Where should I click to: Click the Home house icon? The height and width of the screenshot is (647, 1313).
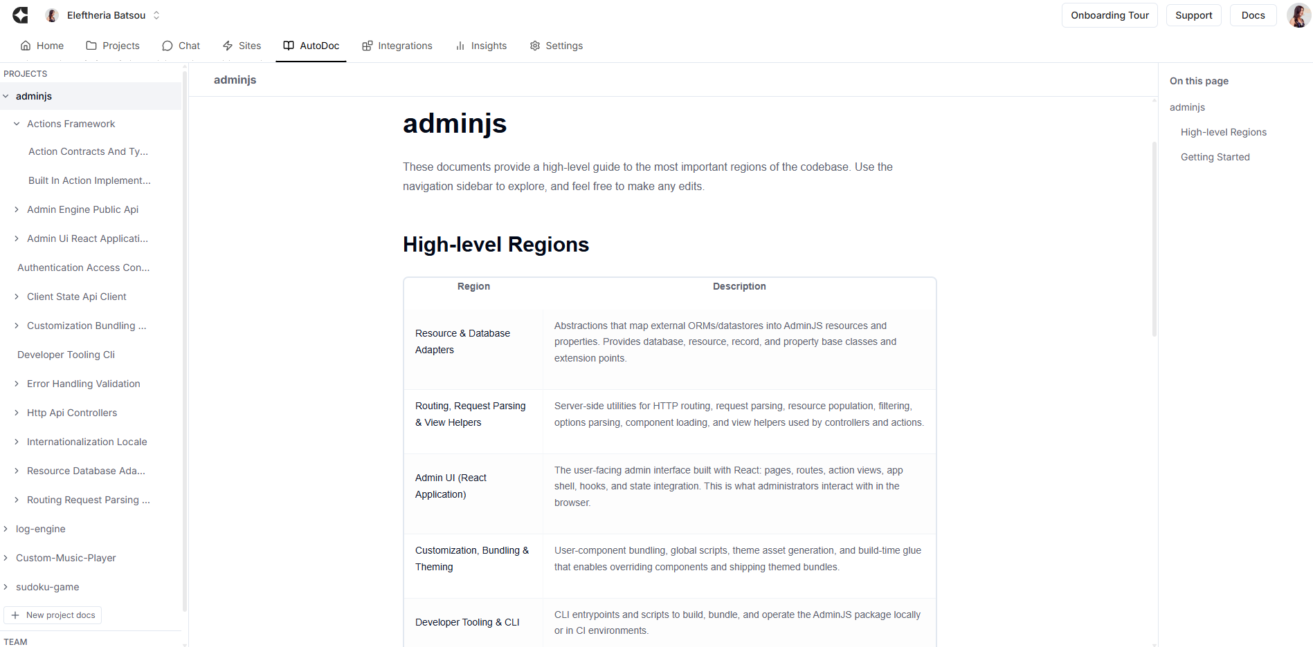pyautogui.click(x=26, y=46)
